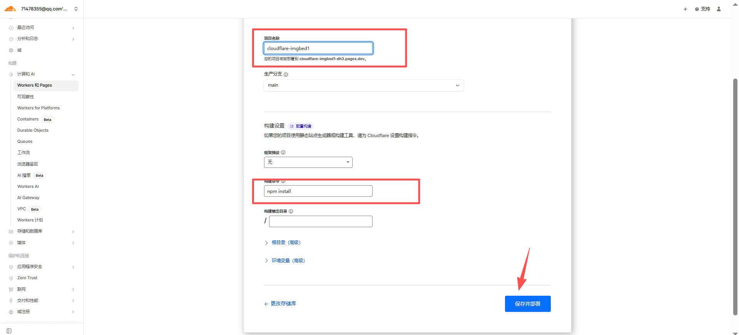Click the Cloudflare logo icon
Viewport: 739px width, 335px height.
(x=10, y=9)
